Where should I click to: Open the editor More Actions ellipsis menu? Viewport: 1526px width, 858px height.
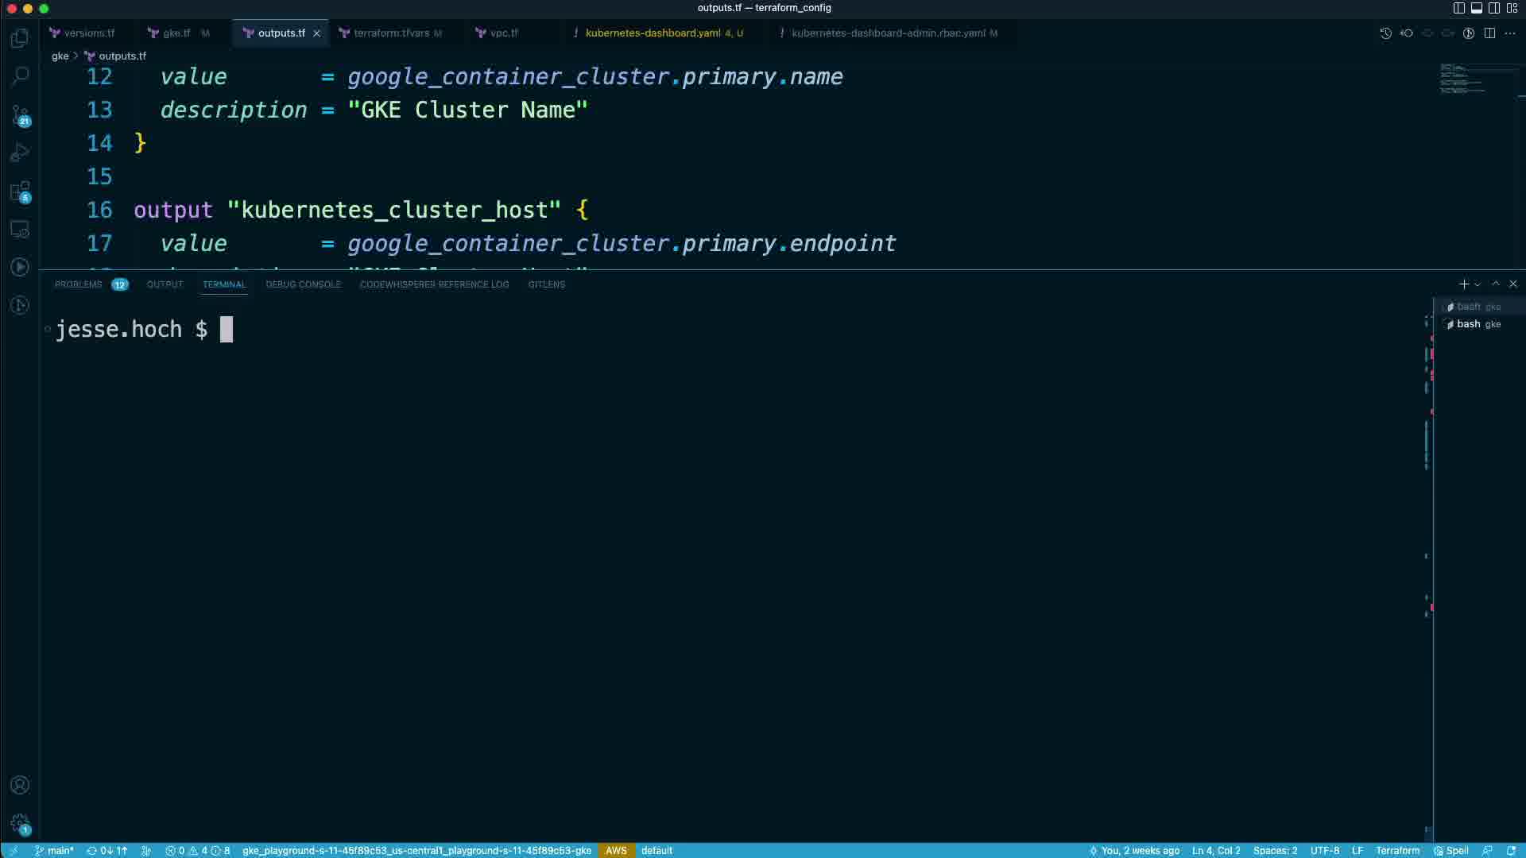(1510, 33)
